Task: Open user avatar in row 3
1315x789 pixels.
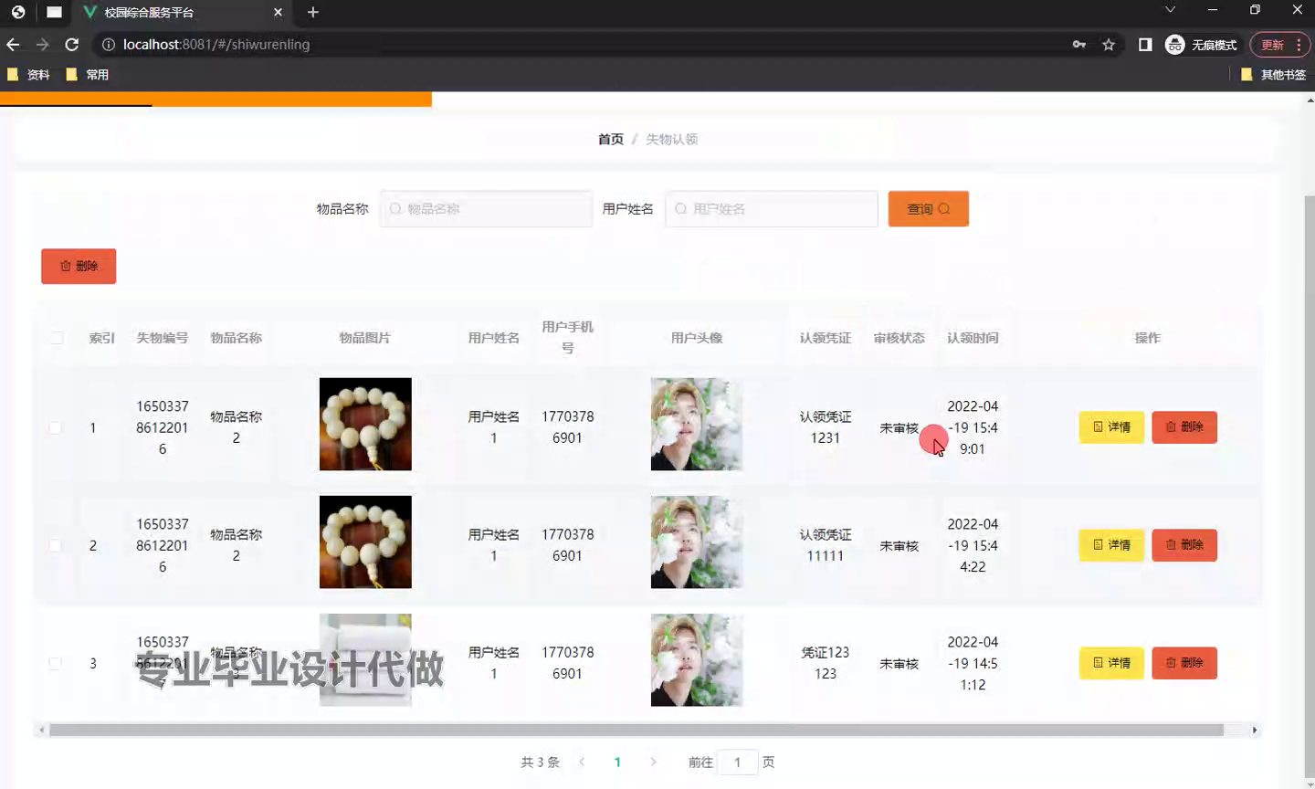Action: tap(697, 659)
